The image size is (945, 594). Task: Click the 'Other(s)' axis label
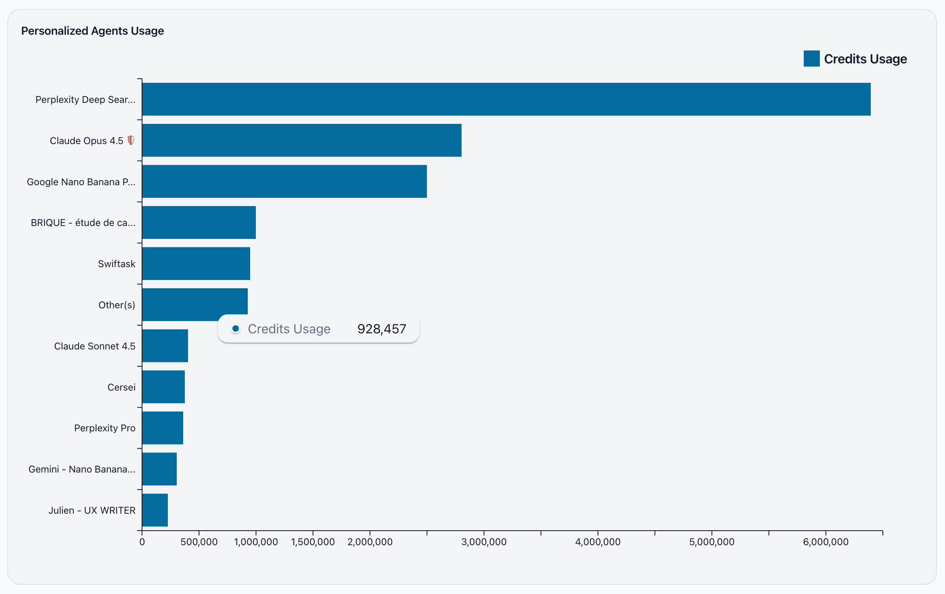(117, 305)
